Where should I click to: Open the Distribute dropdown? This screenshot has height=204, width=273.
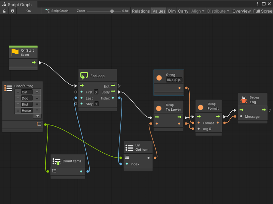218,11
